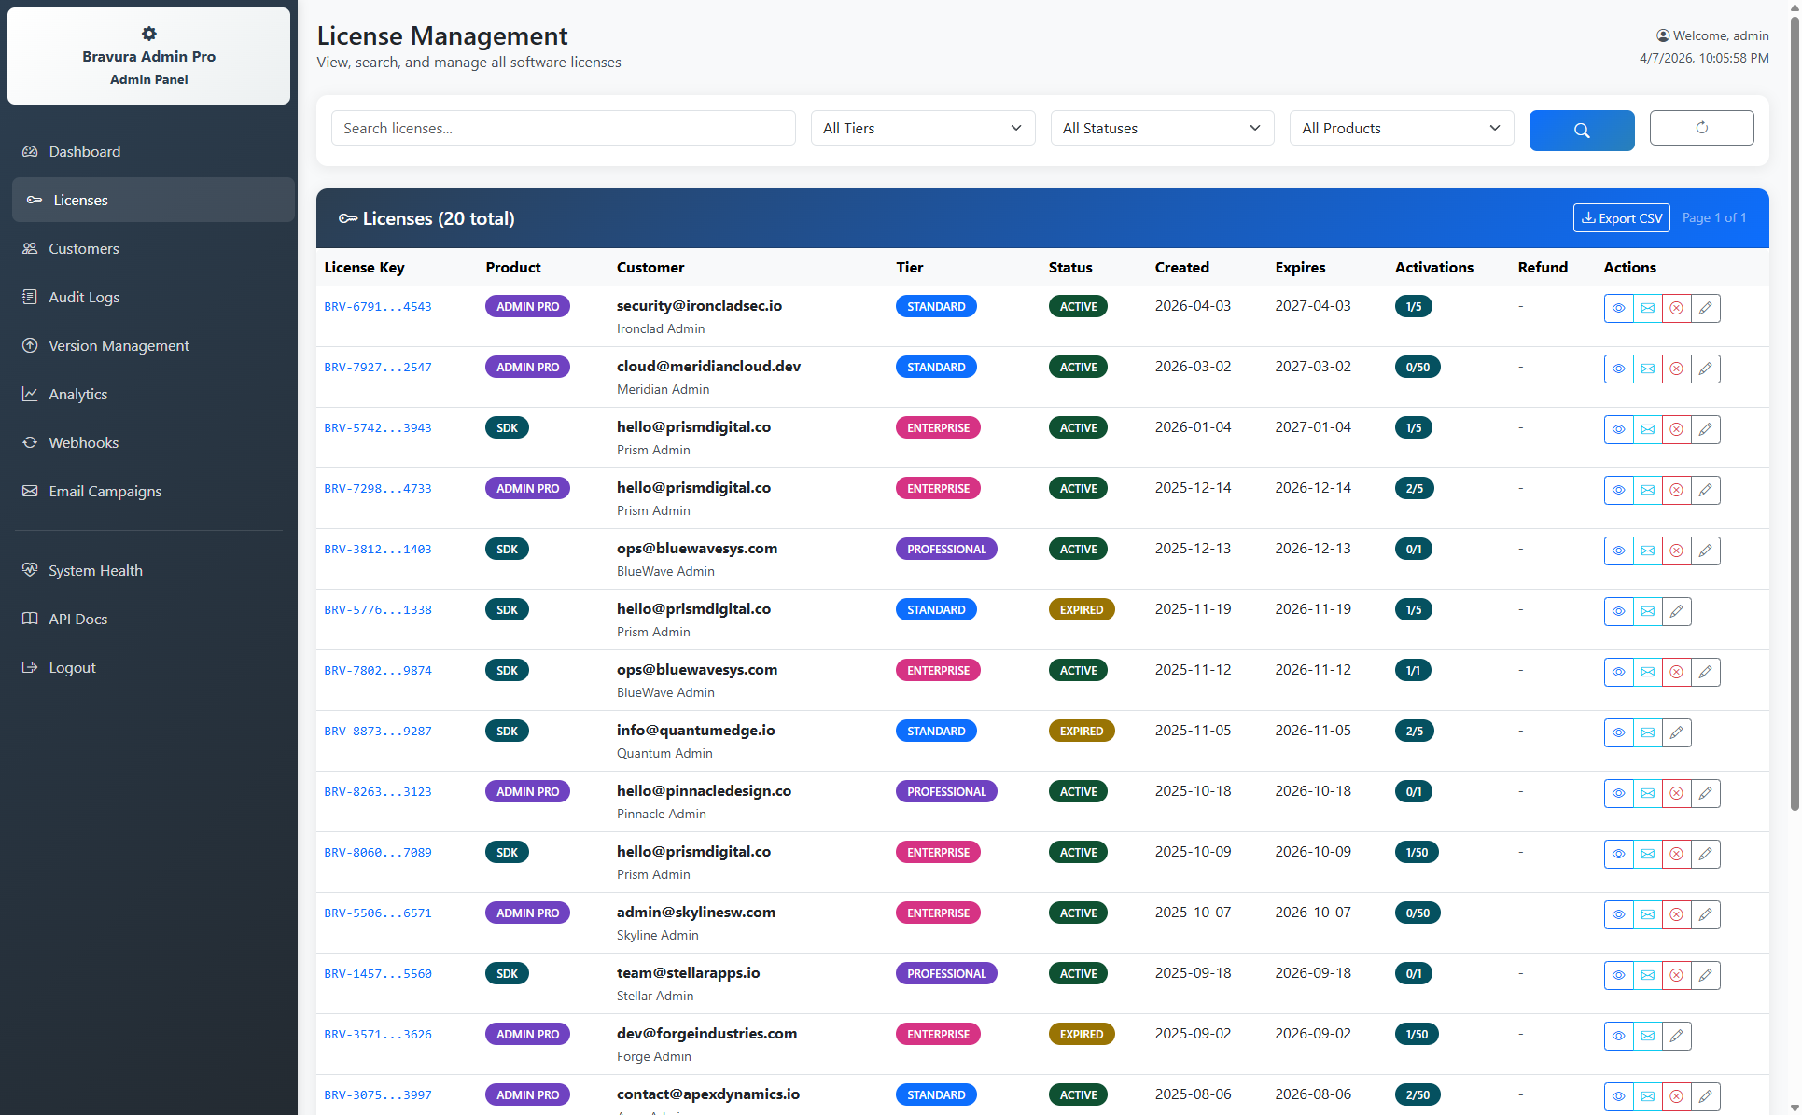Revoke the admin@skylinesw.com license
The width and height of the screenshot is (1802, 1115).
pos(1676,914)
